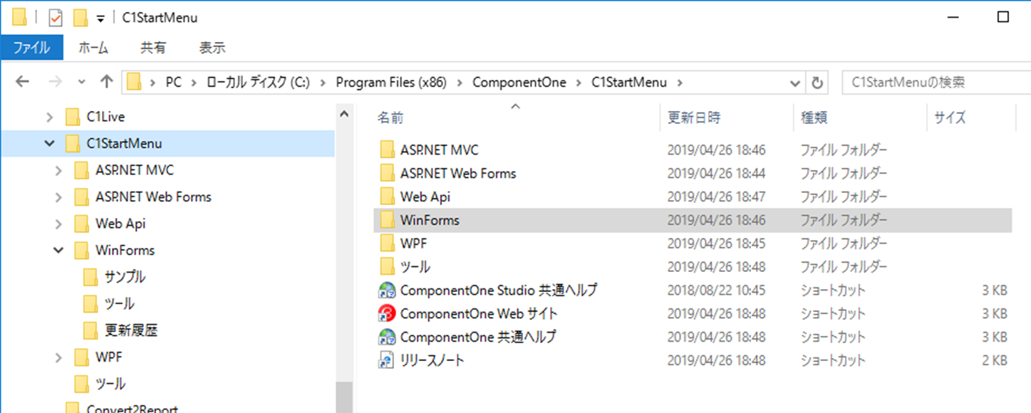This screenshot has width=1031, height=413.
Task: Click the back navigation arrow
Action: 21,81
